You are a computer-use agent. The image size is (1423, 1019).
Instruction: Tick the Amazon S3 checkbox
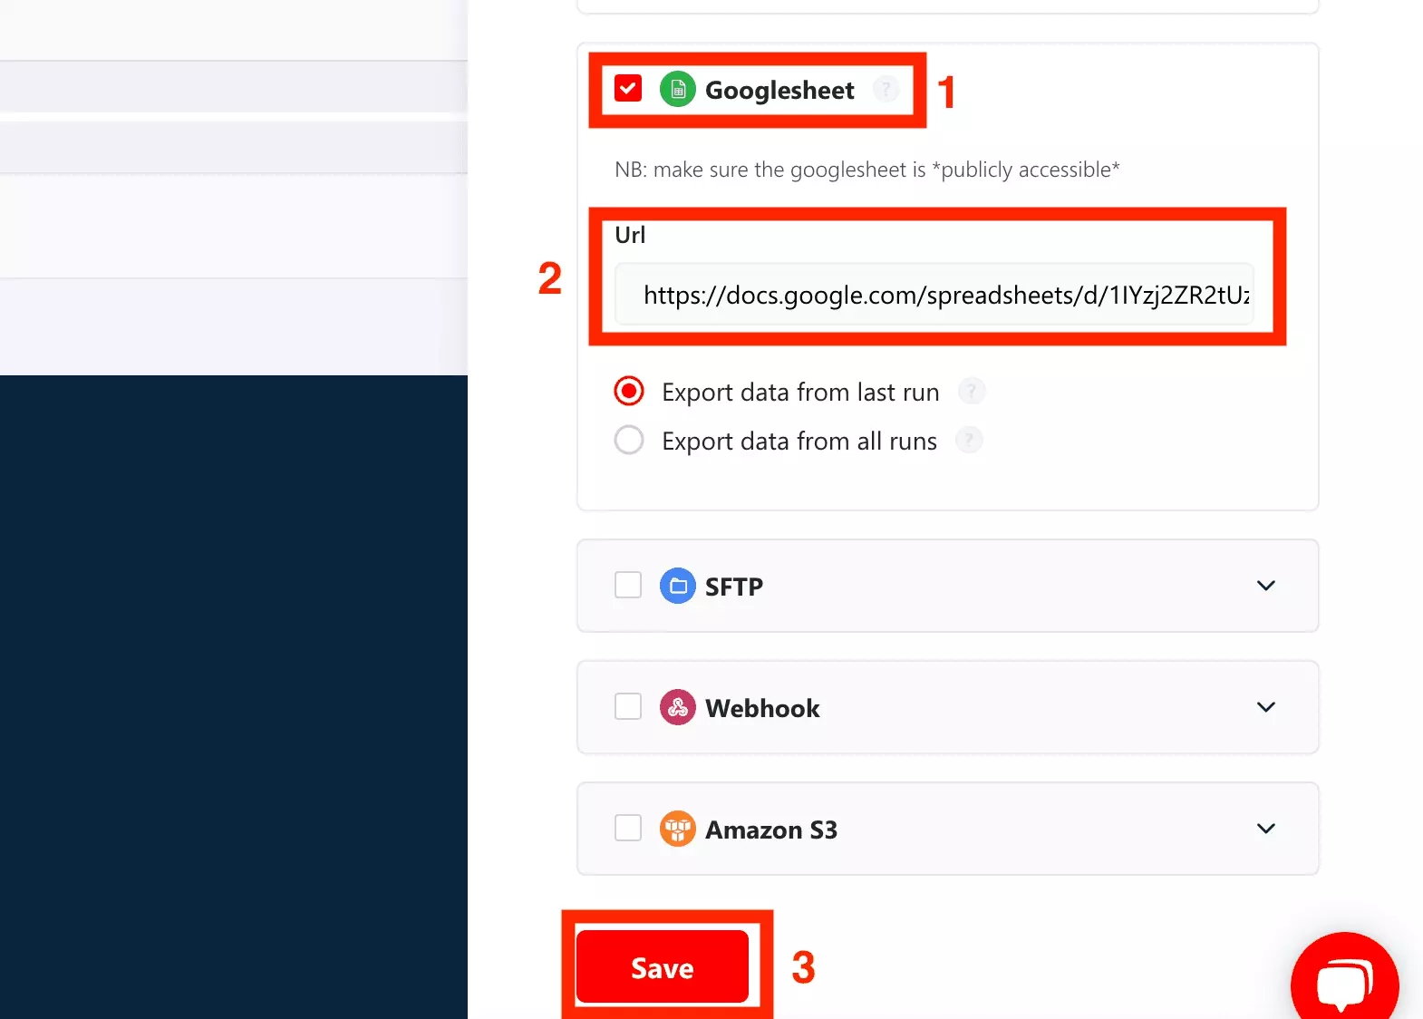point(628,828)
